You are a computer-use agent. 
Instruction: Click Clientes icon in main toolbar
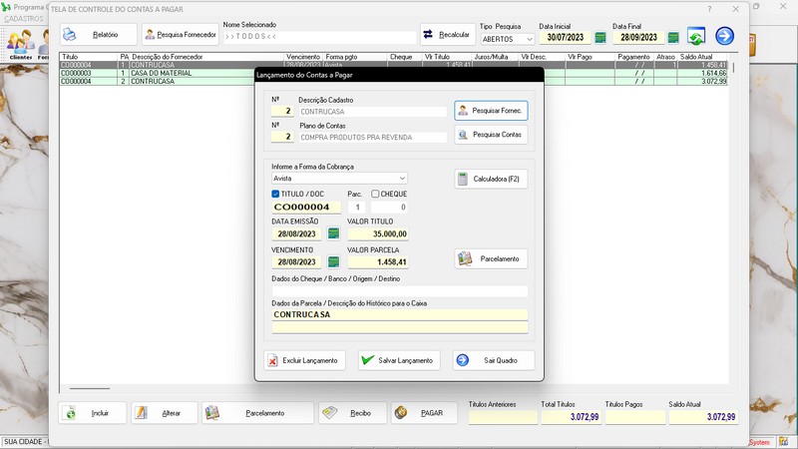[20, 45]
